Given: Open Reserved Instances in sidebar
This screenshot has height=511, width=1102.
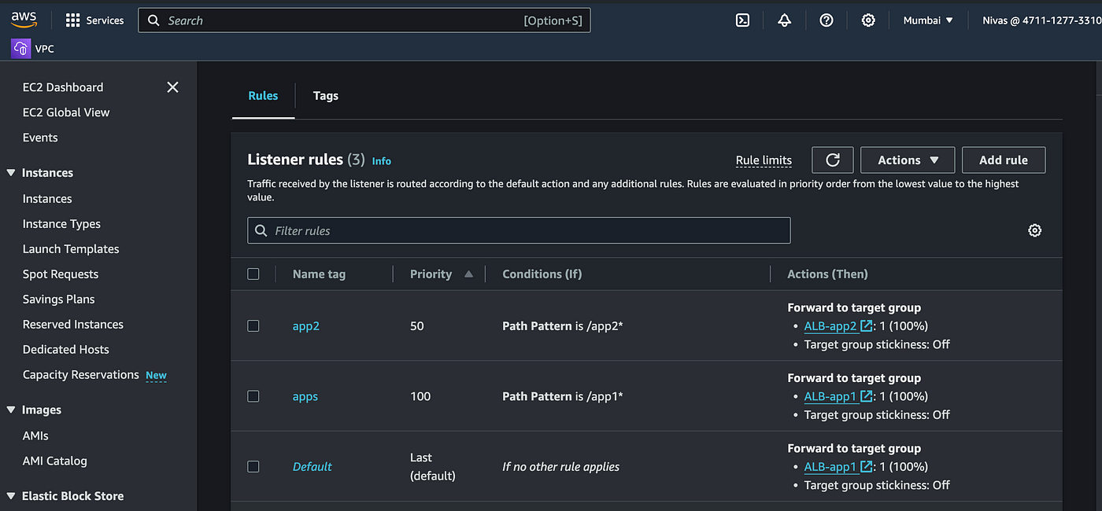Looking at the screenshot, I should click(73, 325).
